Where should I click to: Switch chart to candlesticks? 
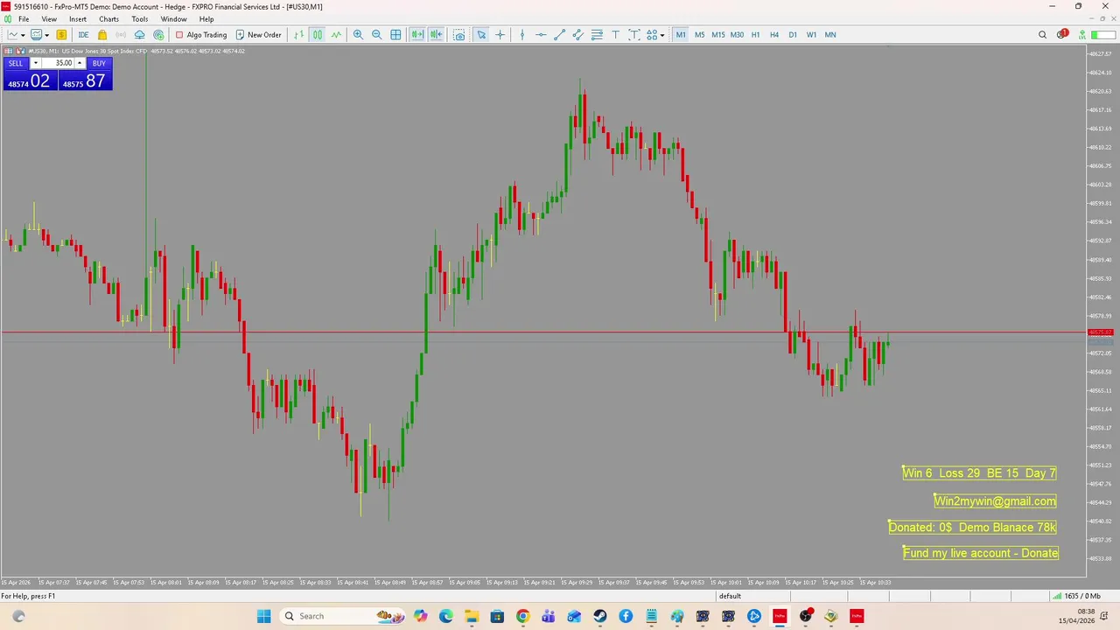(318, 35)
